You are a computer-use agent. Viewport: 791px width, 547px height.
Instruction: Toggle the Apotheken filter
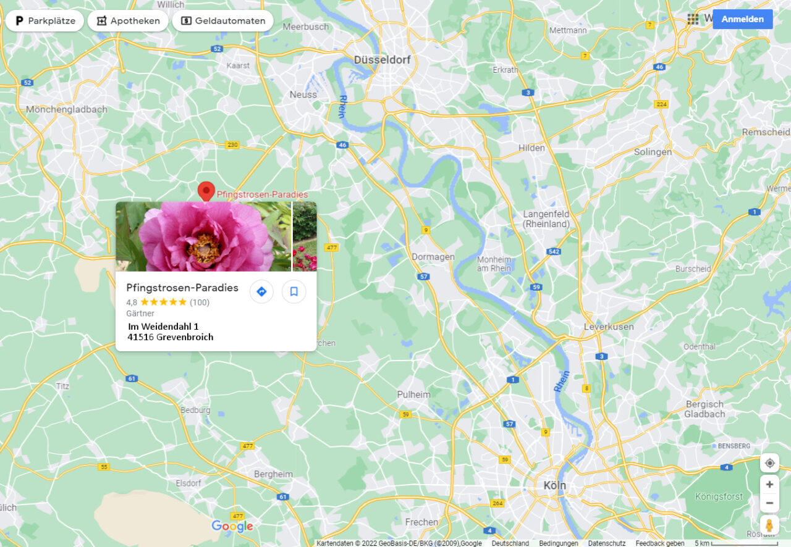128,20
